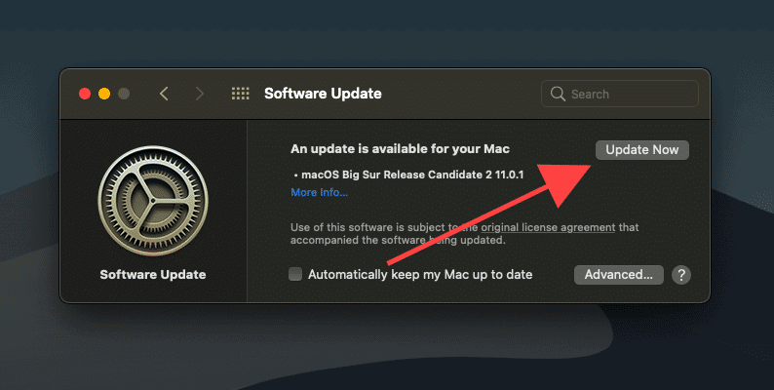Show all preferences via grid icon
This screenshot has height=390, width=774.
click(240, 94)
